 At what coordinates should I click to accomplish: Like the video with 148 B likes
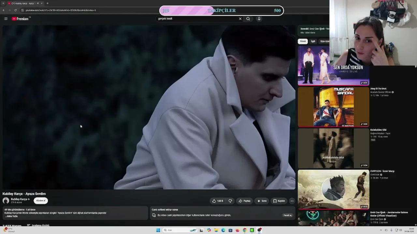[218, 201]
